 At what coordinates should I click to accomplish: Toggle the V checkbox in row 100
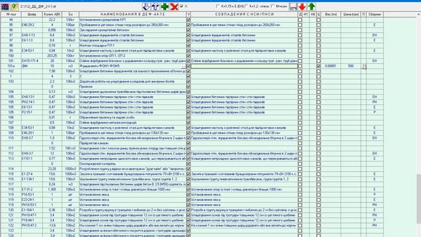coord(188,55)
